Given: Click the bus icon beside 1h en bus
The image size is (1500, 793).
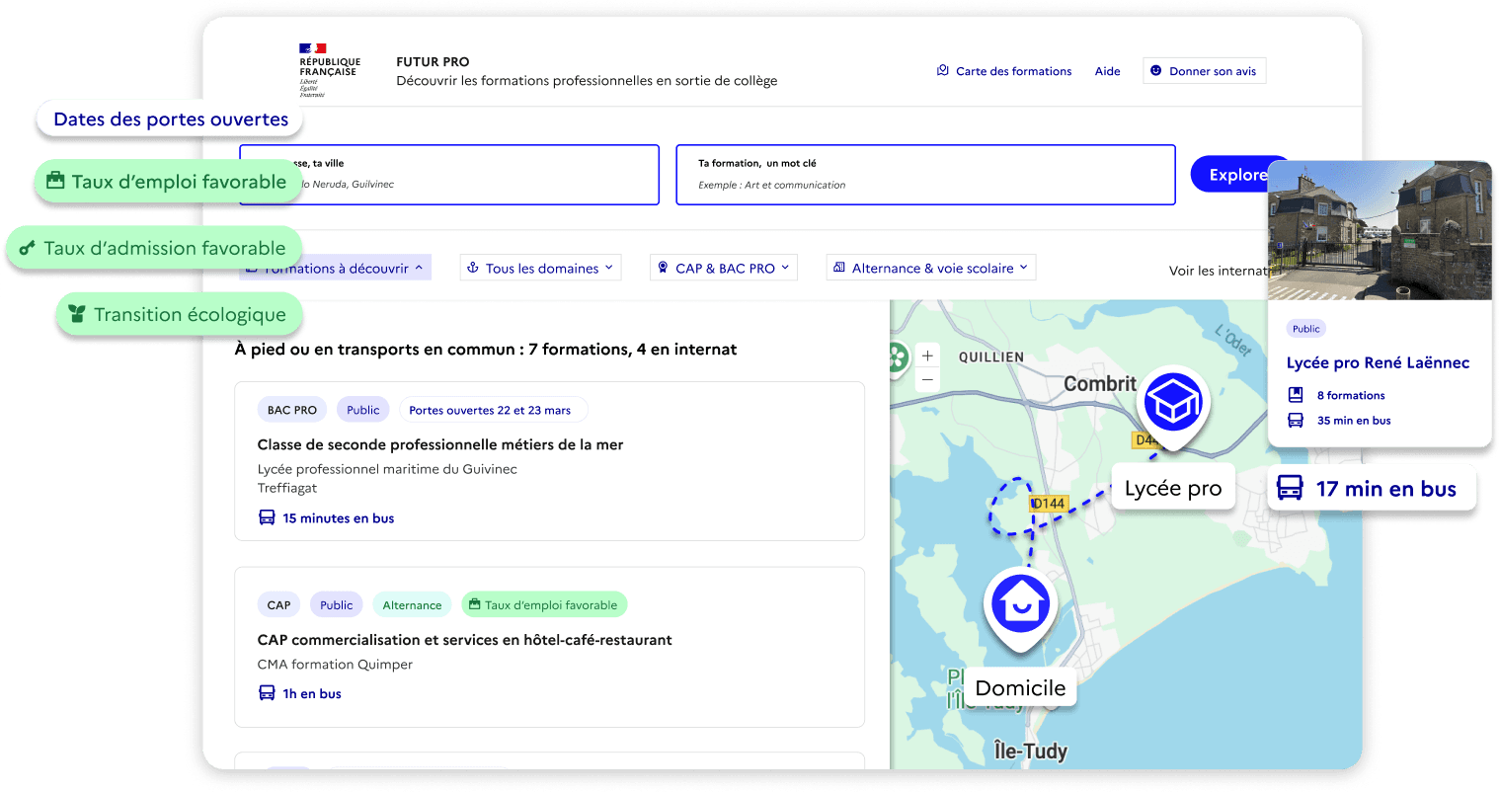Looking at the screenshot, I should pos(267,693).
